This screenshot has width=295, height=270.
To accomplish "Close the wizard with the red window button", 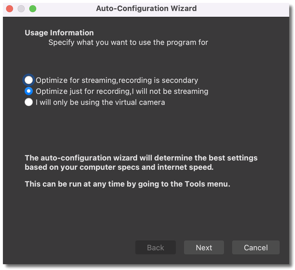I will pyautogui.click(x=10, y=9).
